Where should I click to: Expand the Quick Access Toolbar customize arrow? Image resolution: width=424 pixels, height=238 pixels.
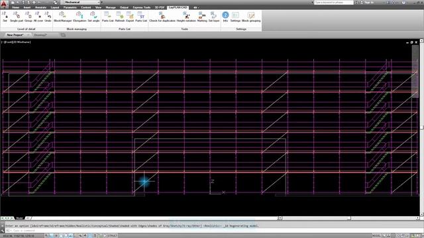point(101,3)
